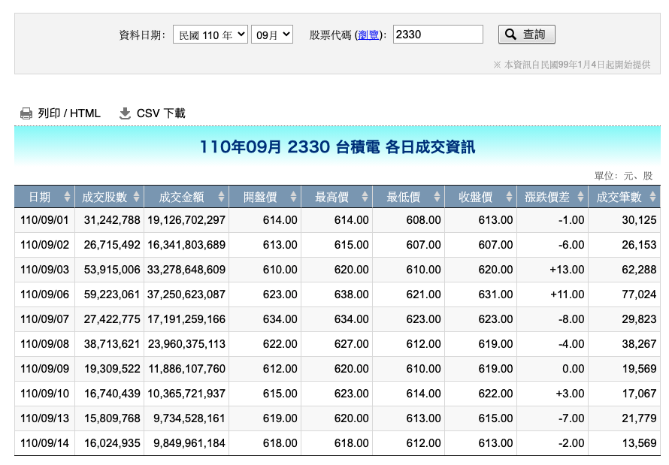Click closing price 622.00

pos(495,394)
